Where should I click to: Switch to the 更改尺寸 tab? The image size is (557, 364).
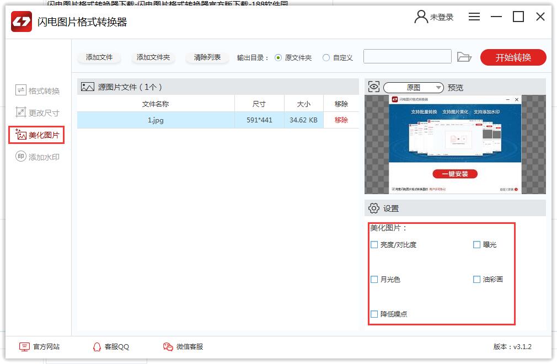click(38, 113)
